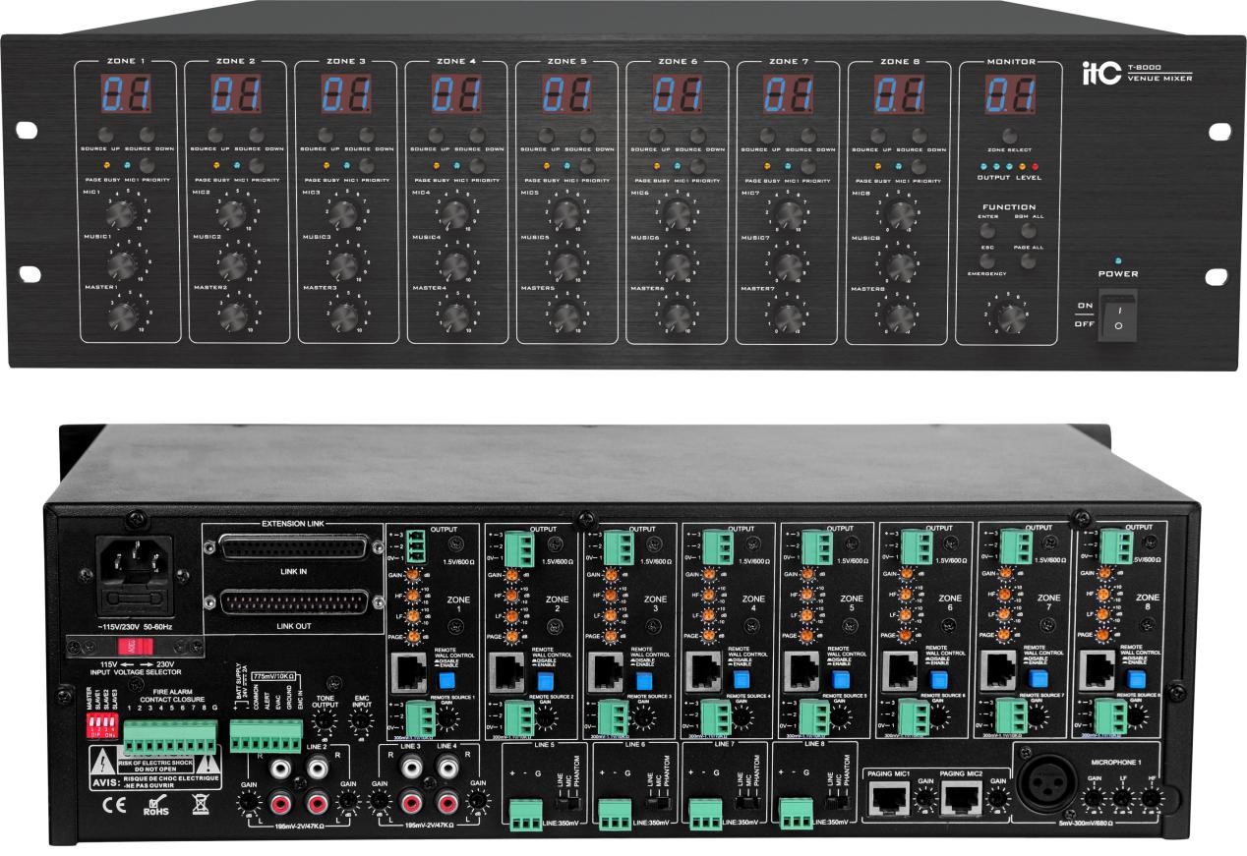This screenshot has height=856, width=1247.
Task: Click the PAGING MIC1 RJ45 port
Action: pos(888,799)
